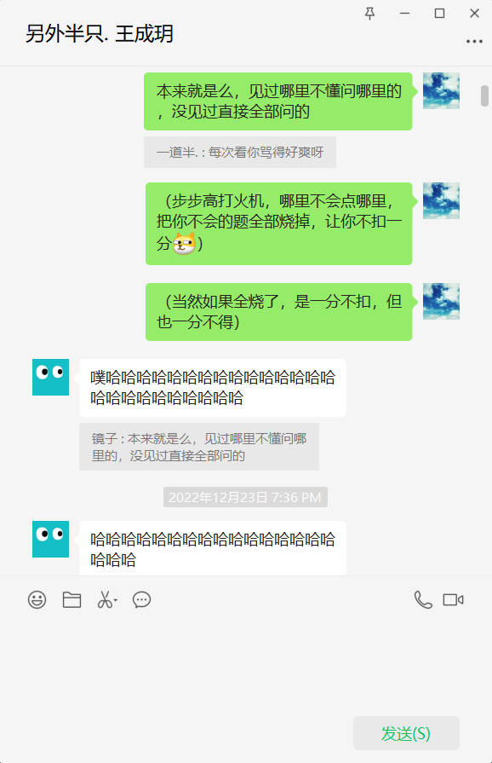This screenshot has height=763, width=492.
Task: Click the chat title 另外半只. 王成玥
Action: pyautogui.click(x=99, y=33)
